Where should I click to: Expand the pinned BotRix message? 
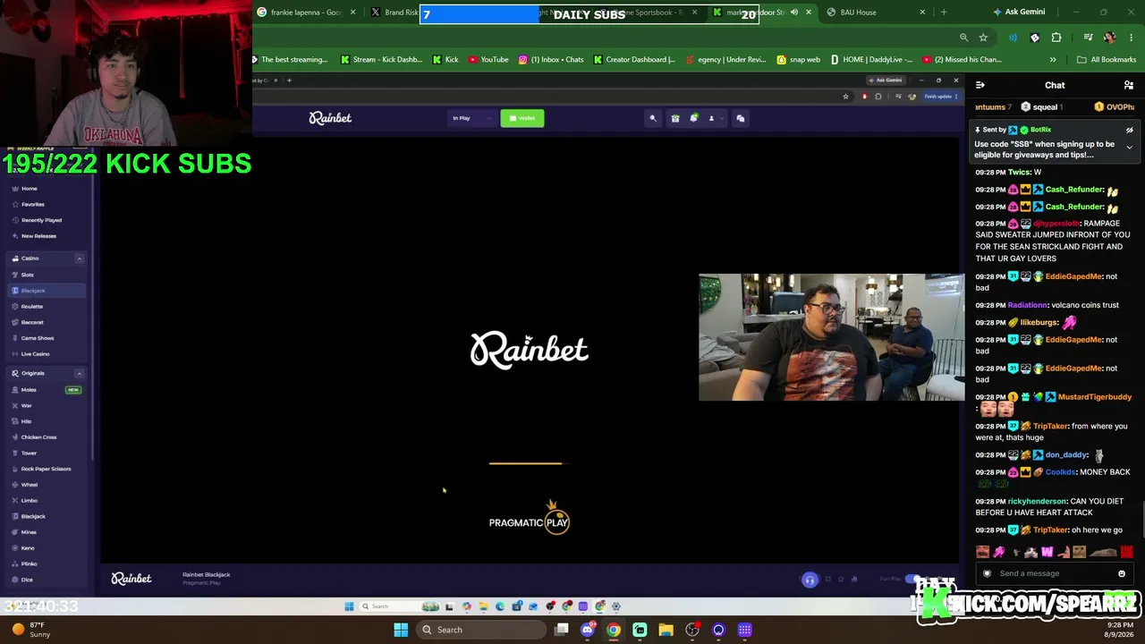tap(1129, 148)
